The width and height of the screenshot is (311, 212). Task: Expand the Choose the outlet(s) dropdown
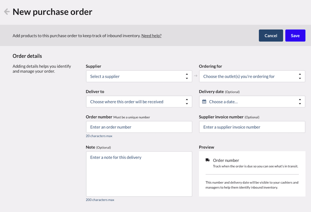[x=246, y=76]
